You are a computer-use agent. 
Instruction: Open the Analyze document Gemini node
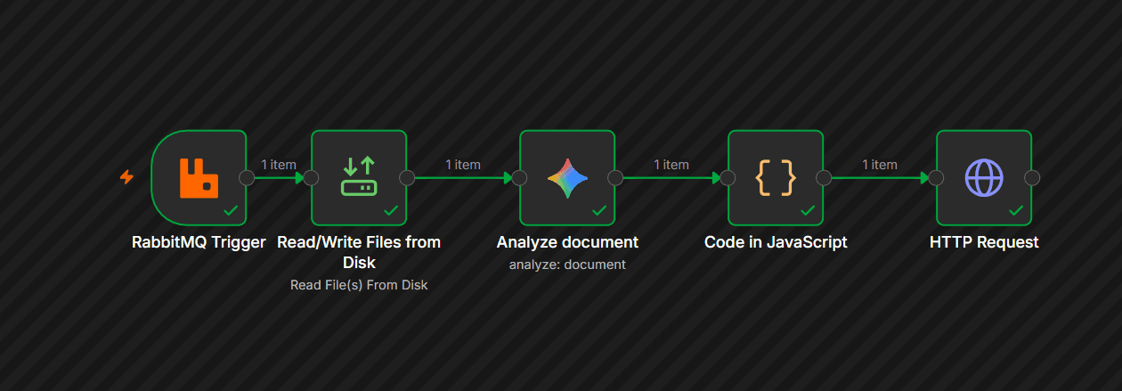567,178
